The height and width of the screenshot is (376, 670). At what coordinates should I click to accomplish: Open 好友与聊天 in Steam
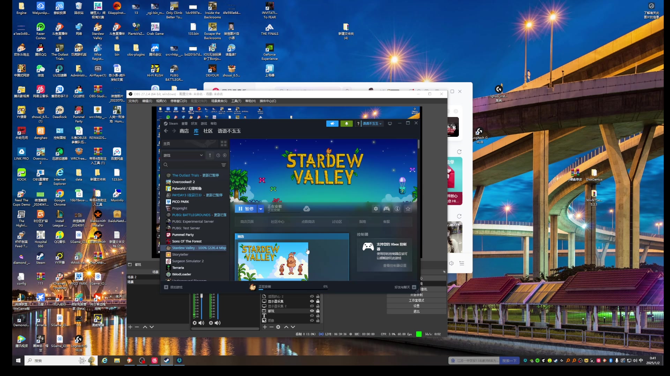(x=405, y=287)
